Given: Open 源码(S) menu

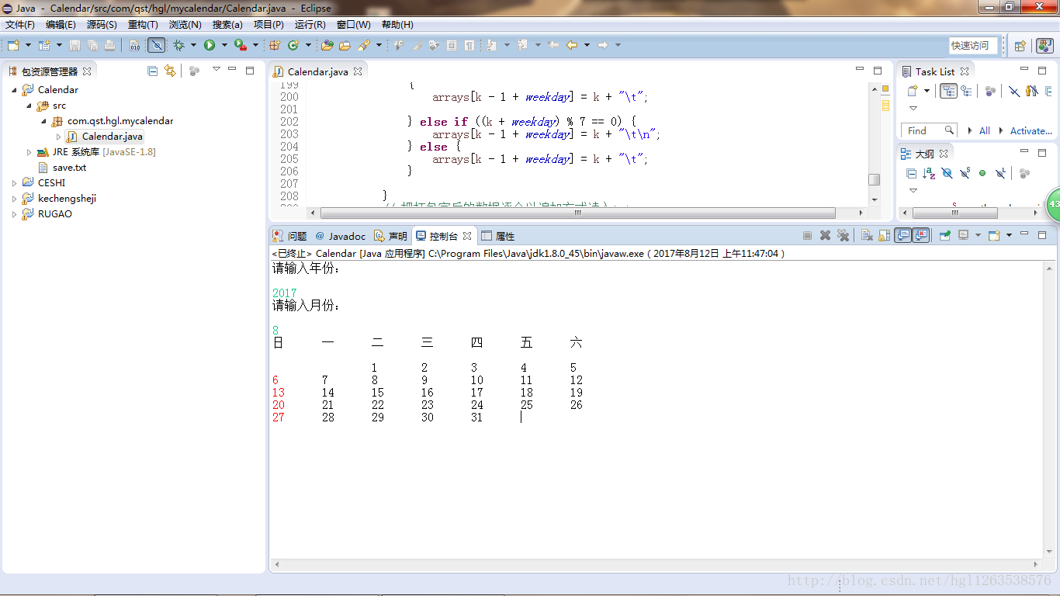Looking at the screenshot, I should coord(102,25).
